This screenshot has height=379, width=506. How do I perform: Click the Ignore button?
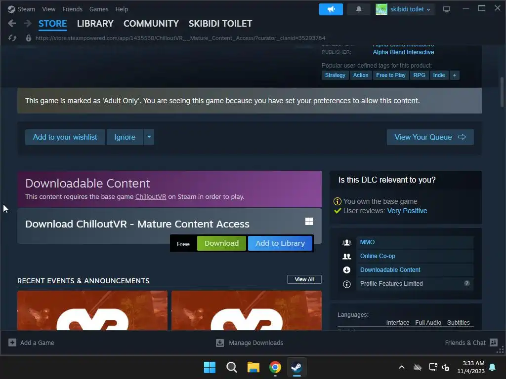pyautogui.click(x=125, y=137)
